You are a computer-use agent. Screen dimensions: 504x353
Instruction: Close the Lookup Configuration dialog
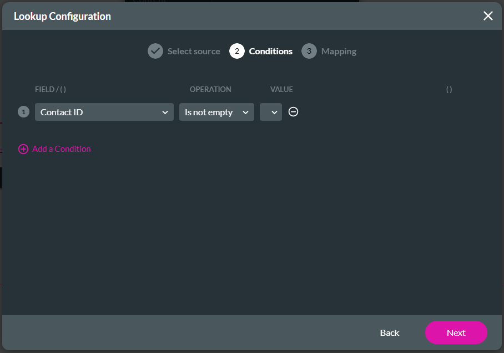click(488, 16)
